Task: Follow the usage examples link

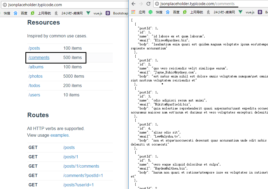Action: (x=59, y=135)
